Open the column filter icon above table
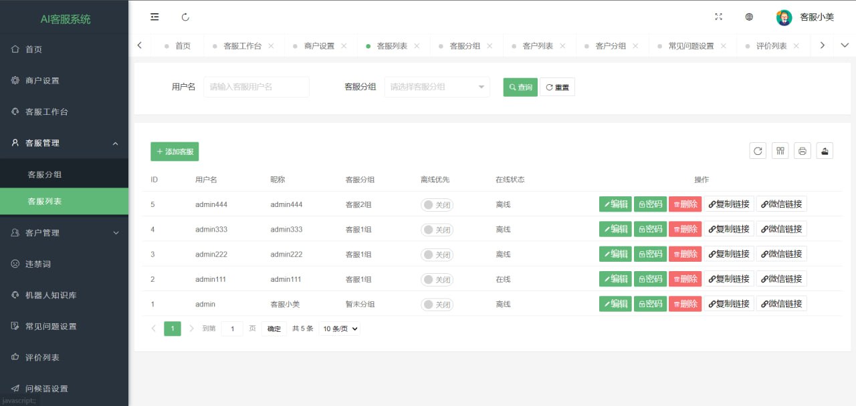The height and width of the screenshot is (406, 856). pos(780,151)
